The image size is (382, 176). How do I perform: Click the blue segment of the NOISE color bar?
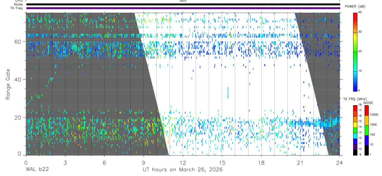366,140
